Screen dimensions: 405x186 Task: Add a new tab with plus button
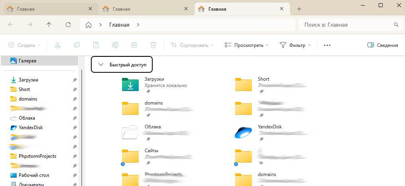[x=299, y=9]
